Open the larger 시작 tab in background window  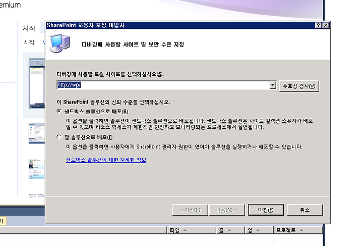29,28
